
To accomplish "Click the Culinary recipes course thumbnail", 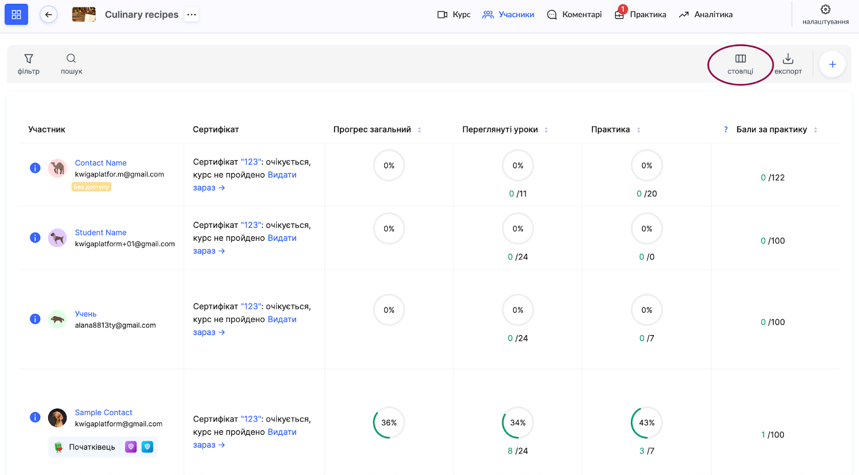I will click(84, 14).
